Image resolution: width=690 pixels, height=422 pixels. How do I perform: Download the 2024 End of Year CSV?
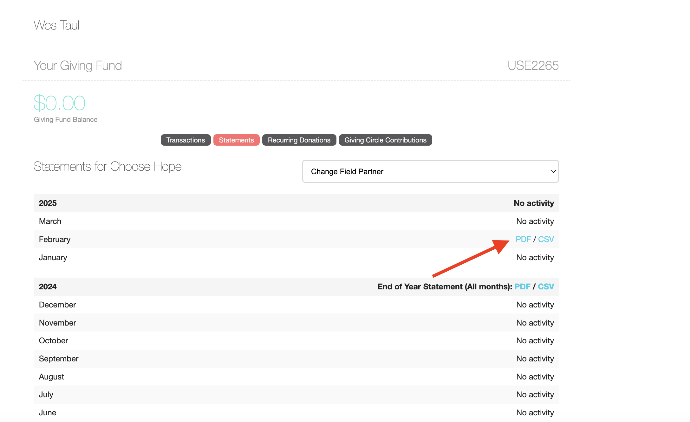[546, 287]
